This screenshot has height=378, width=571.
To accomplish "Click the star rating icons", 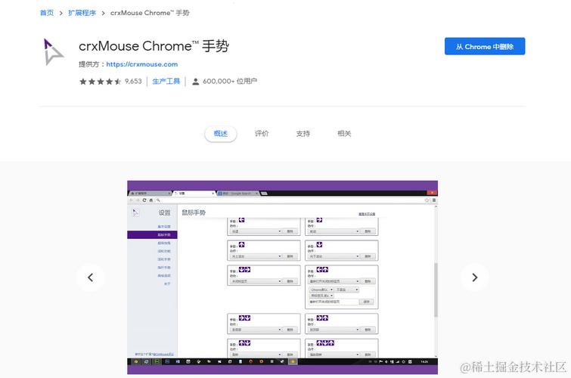I will pyautogui.click(x=100, y=82).
